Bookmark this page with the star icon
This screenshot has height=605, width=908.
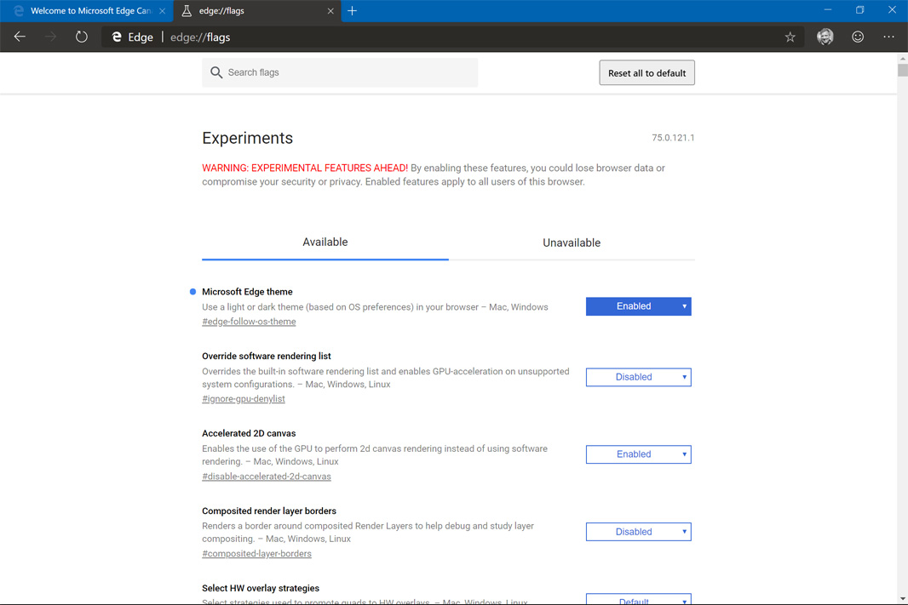tap(790, 37)
